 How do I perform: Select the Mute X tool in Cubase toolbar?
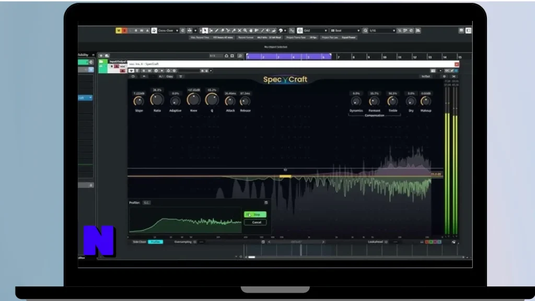[x=239, y=31]
